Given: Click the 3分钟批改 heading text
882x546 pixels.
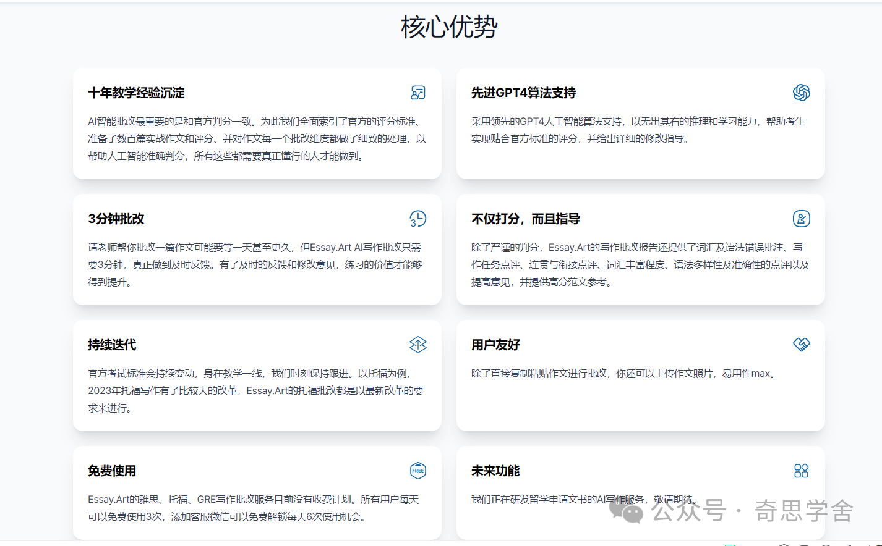Looking at the screenshot, I should (116, 219).
